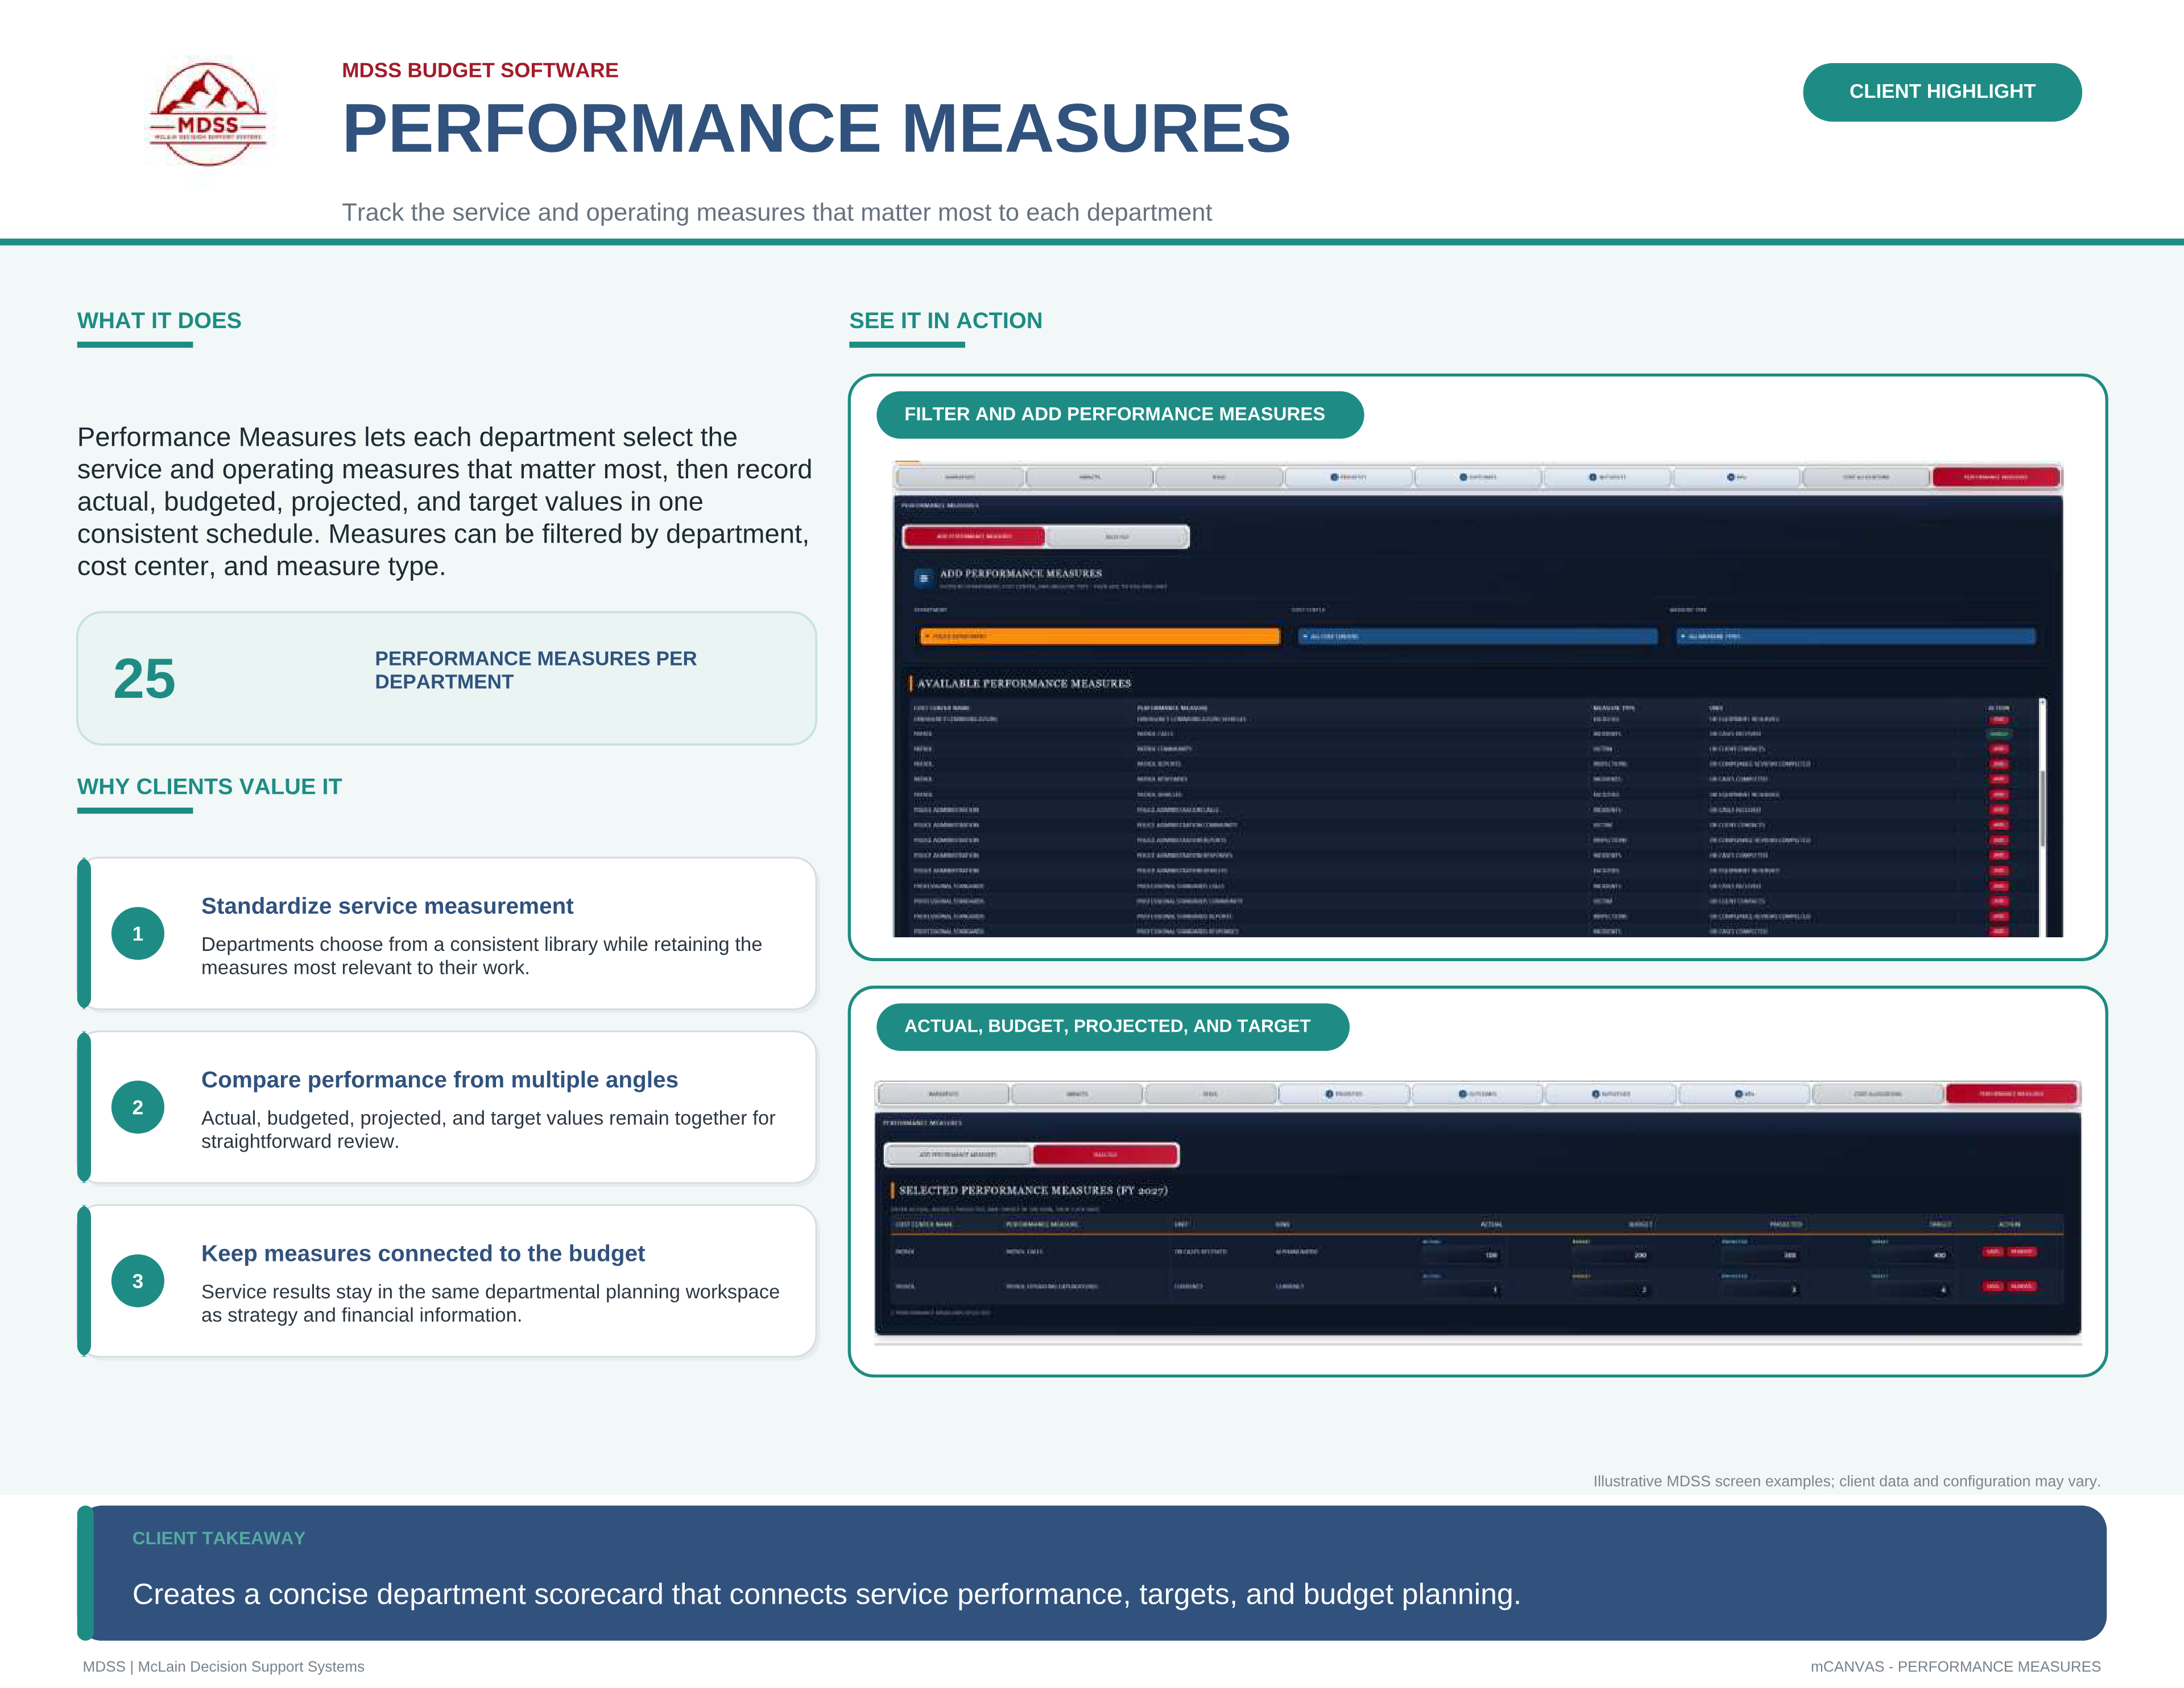Click grey Add Performance Measures toggle in Actual, Budget screenshot
This screenshot has height=1688, width=2184.
pos(958,1155)
